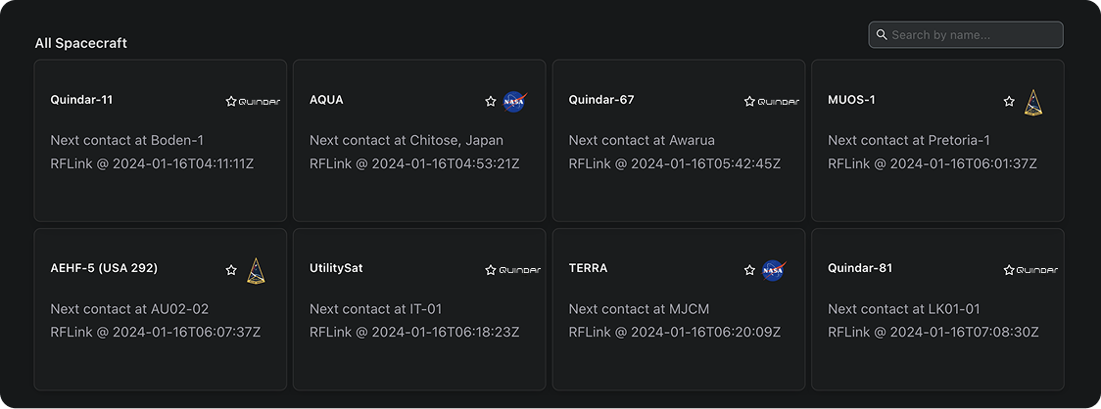
Task: Click the NASA logo on AQUA card
Action: click(x=514, y=101)
